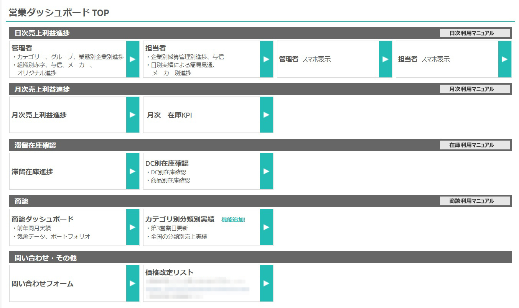Click the arrow icon for 月次売上利益進捗 card
This screenshot has width=519, height=308.
pos(132,115)
